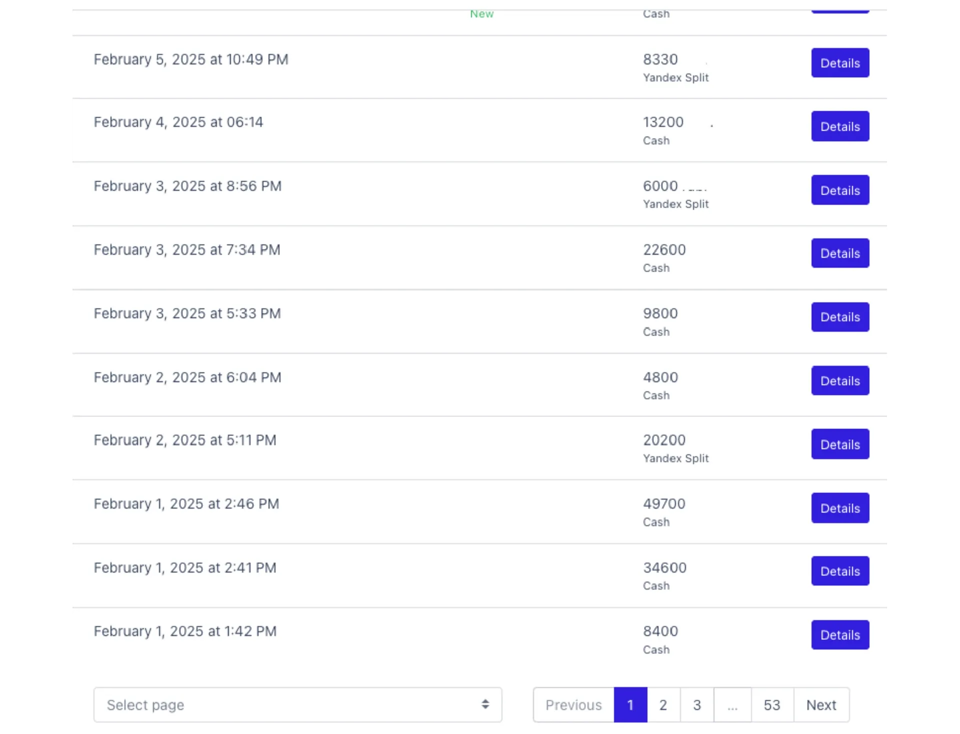Screen dimensions: 960x734
Task: Show Details for the 34600 cash order
Action: (839, 571)
